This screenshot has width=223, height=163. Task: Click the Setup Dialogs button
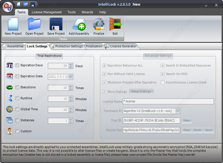tap(141, 91)
